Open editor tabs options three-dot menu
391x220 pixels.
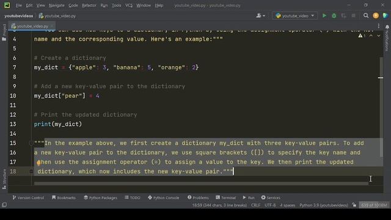point(379,26)
